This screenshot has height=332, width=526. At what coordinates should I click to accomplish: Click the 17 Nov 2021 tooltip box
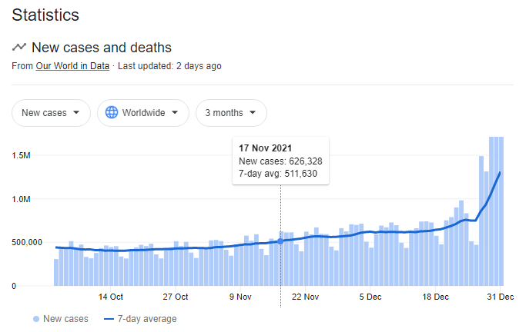click(x=280, y=161)
